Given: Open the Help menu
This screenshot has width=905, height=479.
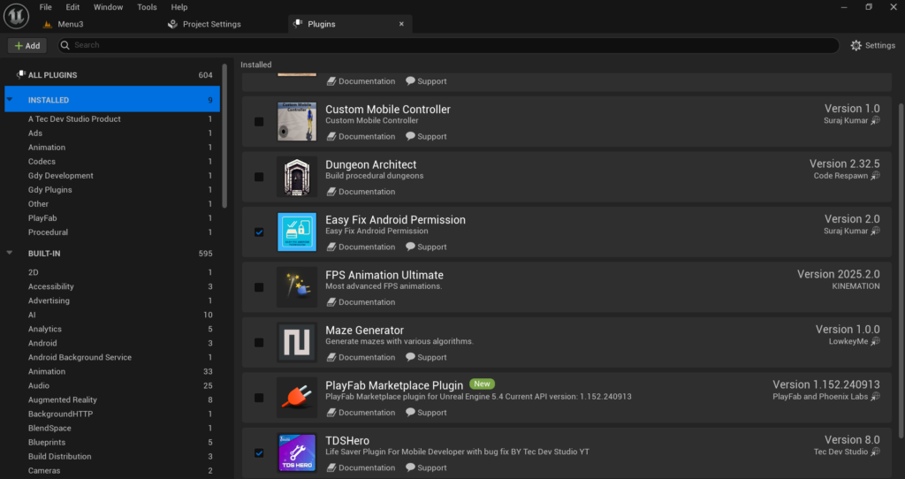Looking at the screenshot, I should click(179, 7).
